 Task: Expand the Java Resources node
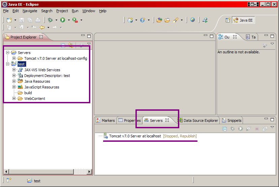pyautogui.click(x=14, y=81)
